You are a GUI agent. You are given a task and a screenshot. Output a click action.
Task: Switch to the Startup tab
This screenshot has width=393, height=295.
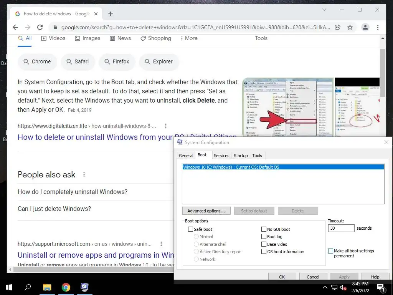(x=241, y=156)
